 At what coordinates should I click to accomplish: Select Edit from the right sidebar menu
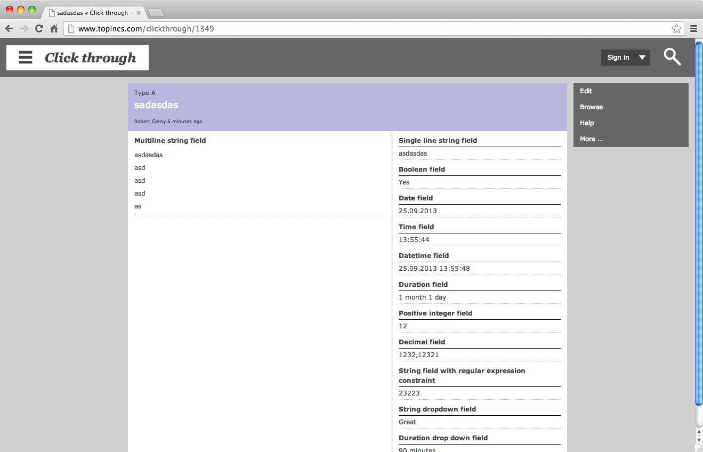click(586, 91)
